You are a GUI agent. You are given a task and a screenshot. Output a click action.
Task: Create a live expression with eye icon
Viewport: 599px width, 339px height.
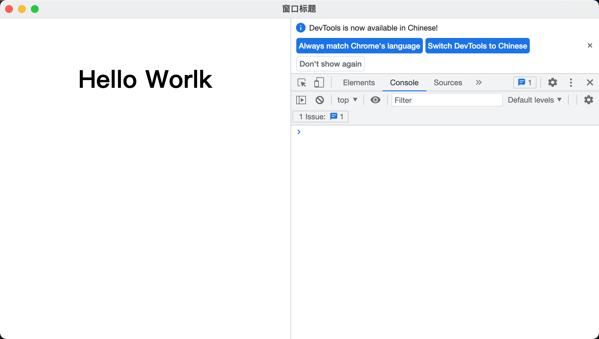pos(376,100)
